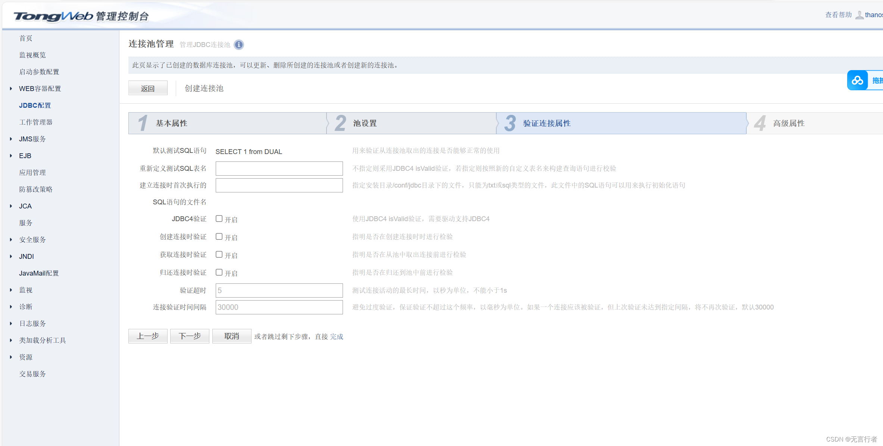Check the 创建连接时验证 开启 box
The image size is (883, 446).
219,237
